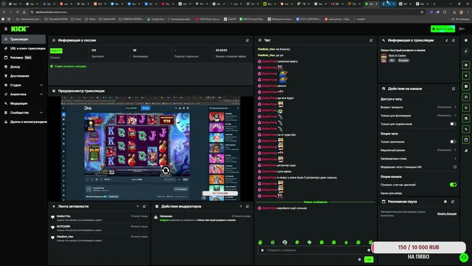Image resolution: width=472 pixels, height=266 pixels.
Task: Open chat settings gear below input
Action: 360,259
